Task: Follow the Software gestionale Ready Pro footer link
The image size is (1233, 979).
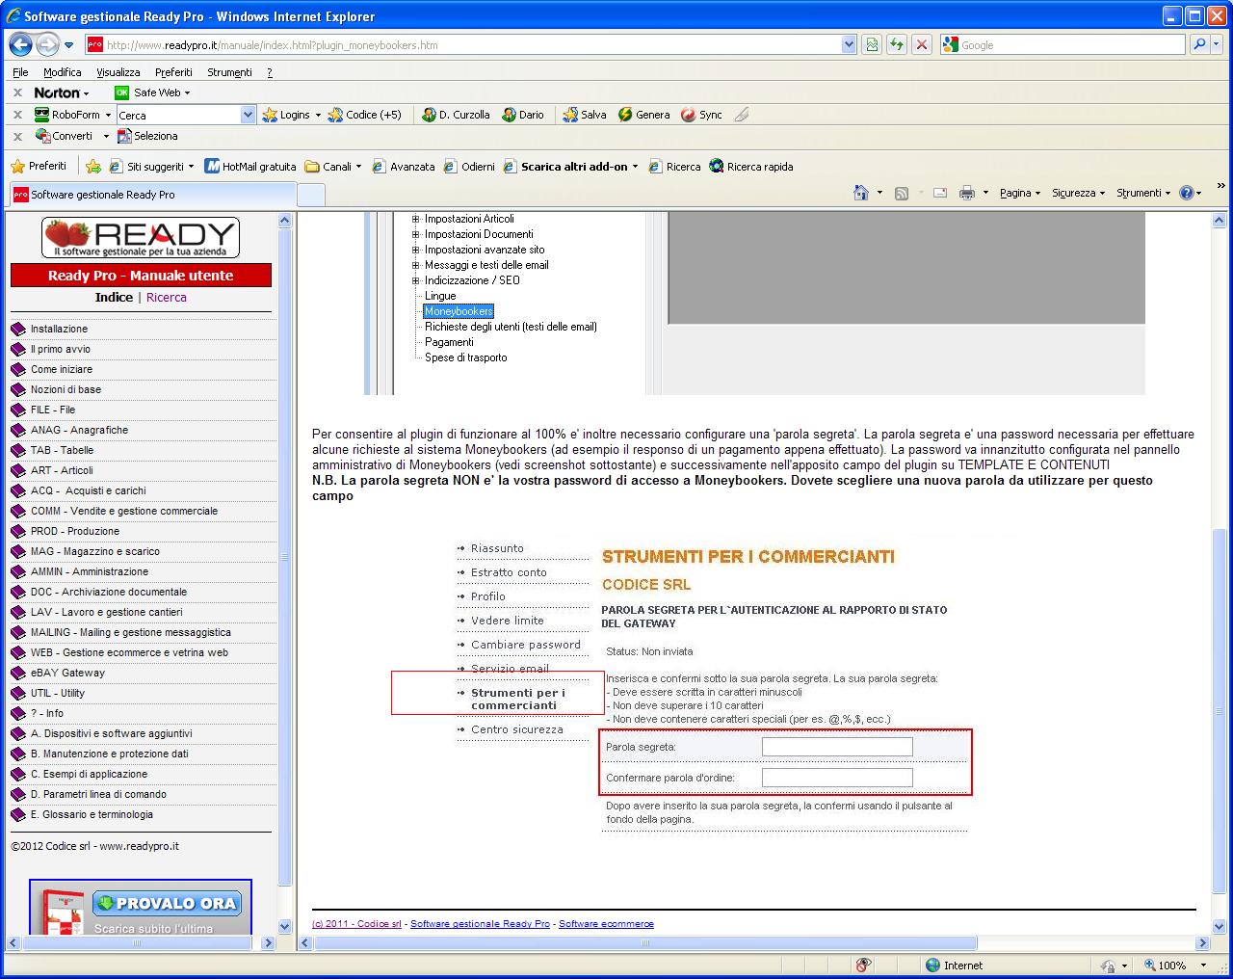Action: [480, 923]
